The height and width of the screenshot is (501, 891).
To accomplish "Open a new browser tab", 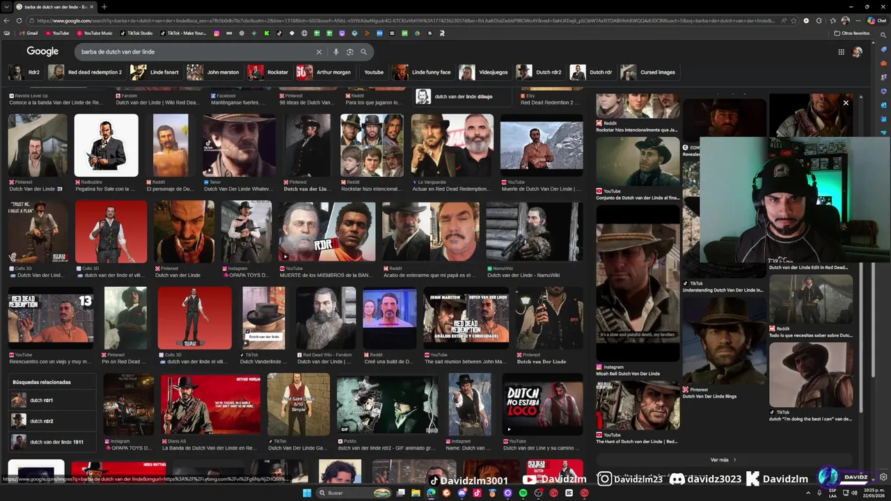I will pyautogui.click(x=104, y=7).
